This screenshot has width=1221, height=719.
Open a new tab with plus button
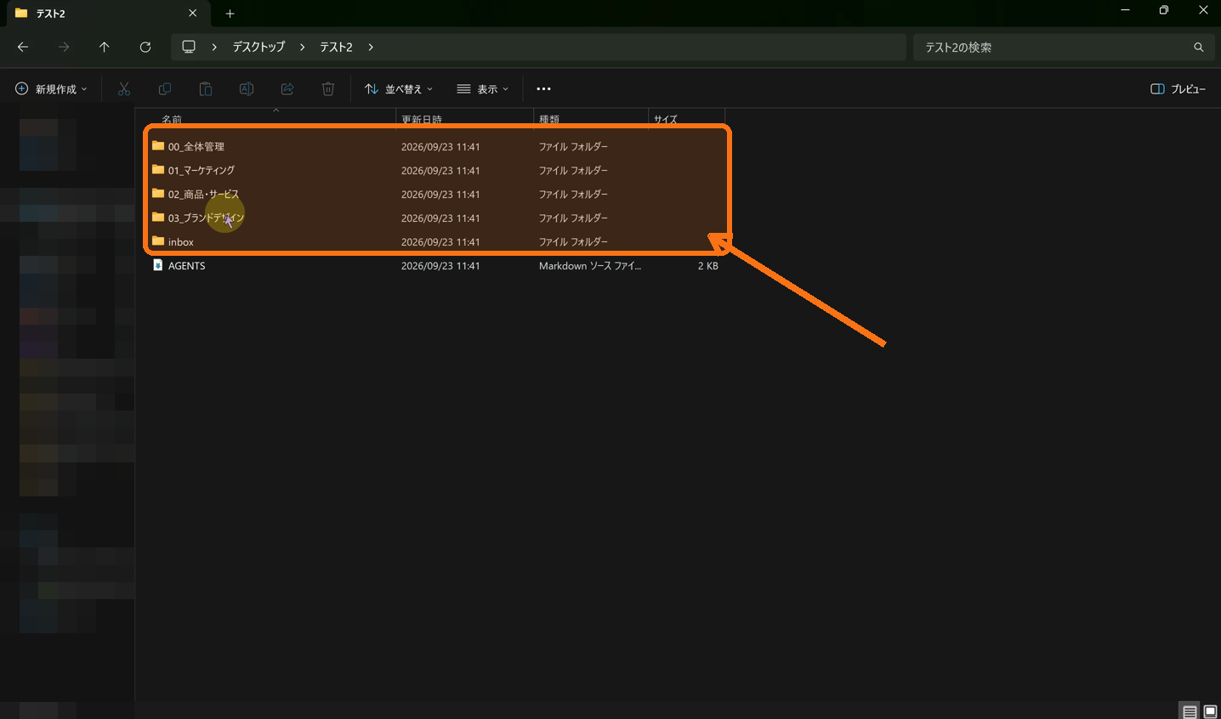230,14
